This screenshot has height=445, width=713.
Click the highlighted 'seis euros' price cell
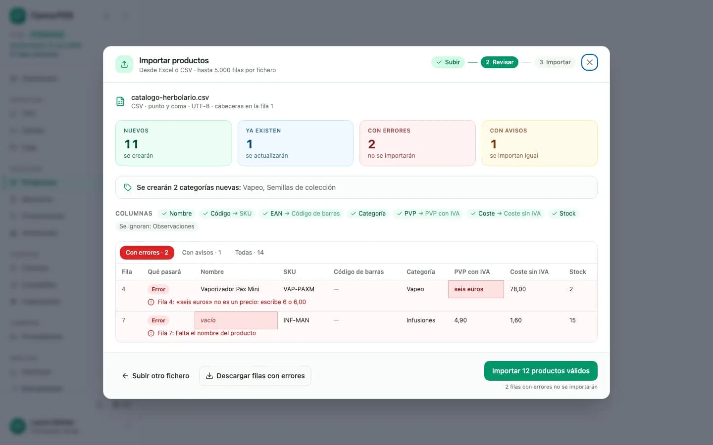click(476, 289)
